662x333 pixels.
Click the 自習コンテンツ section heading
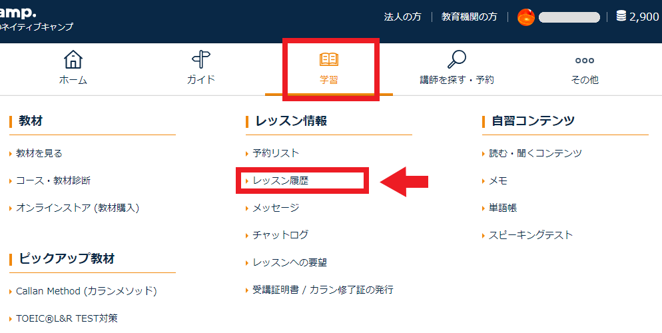tap(533, 121)
